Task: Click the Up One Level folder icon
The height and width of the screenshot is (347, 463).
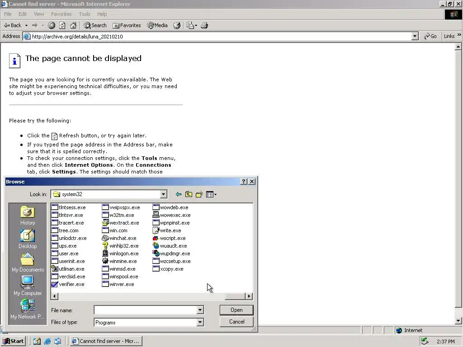Action: coord(189,194)
